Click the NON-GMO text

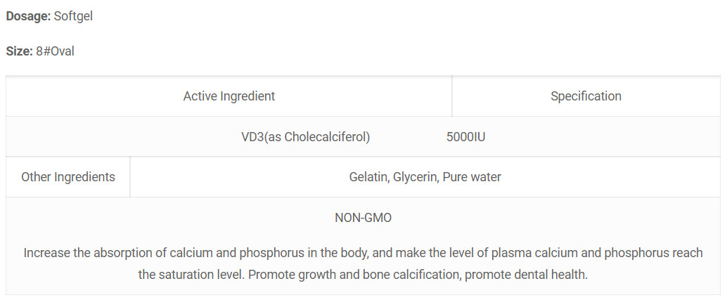click(x=363, y=218)
